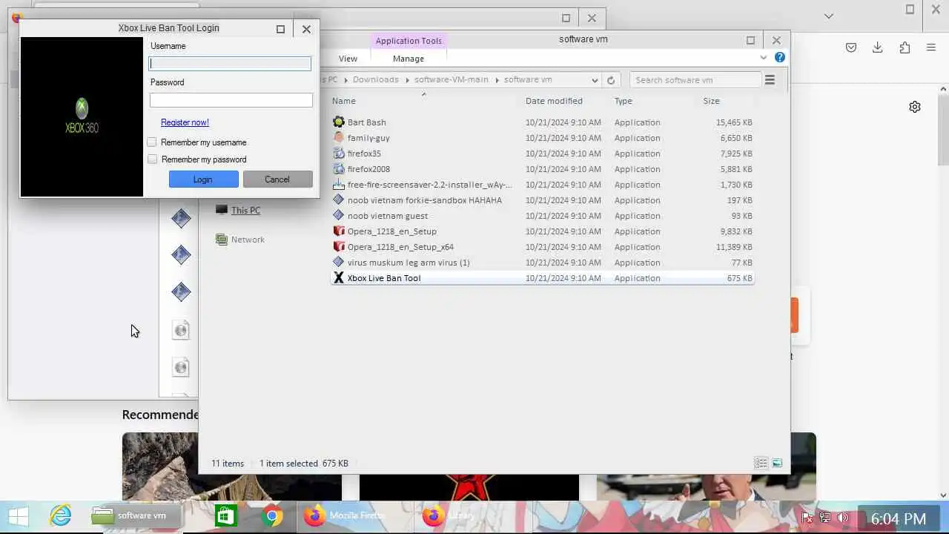Navigate to software-VM-main breadcrumb
Viewport: 949px width, 534px height.
[452, 80]
